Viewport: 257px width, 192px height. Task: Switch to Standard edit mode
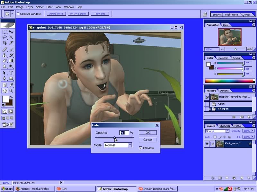4,111
